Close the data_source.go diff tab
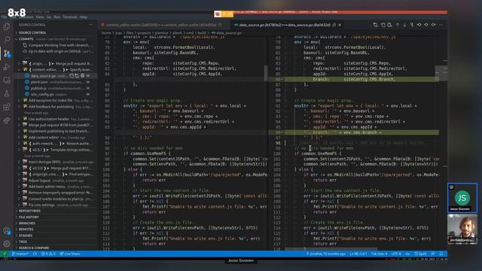Image resolution: width=482 pixels, height=271 pixels. tap(340, 25)
